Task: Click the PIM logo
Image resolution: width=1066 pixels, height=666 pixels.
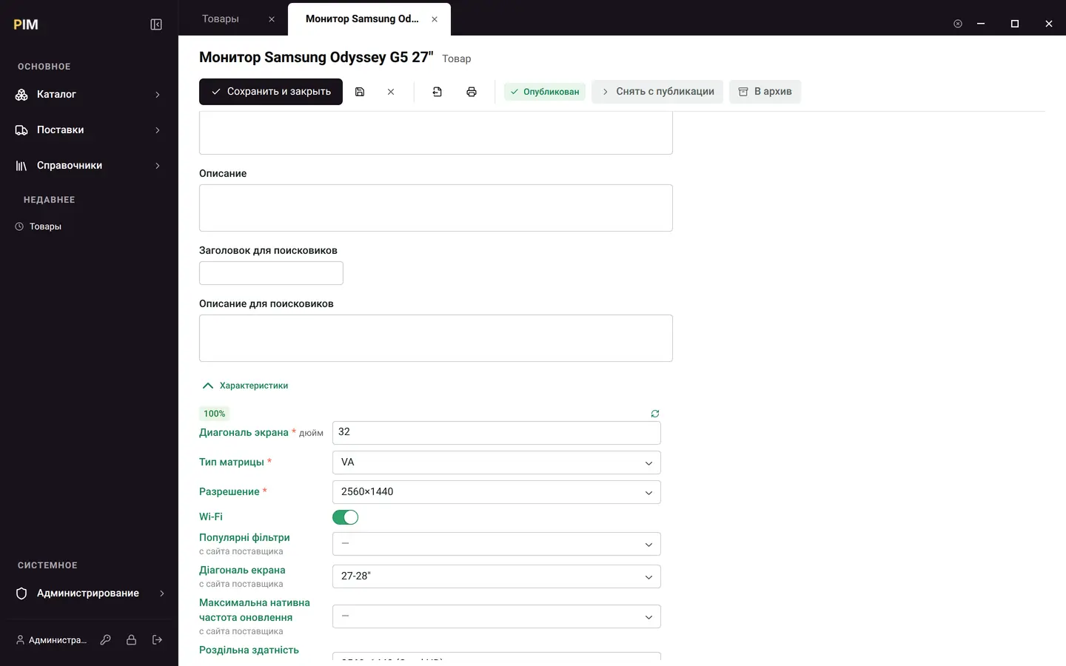Action: click(x=26, y=24)
